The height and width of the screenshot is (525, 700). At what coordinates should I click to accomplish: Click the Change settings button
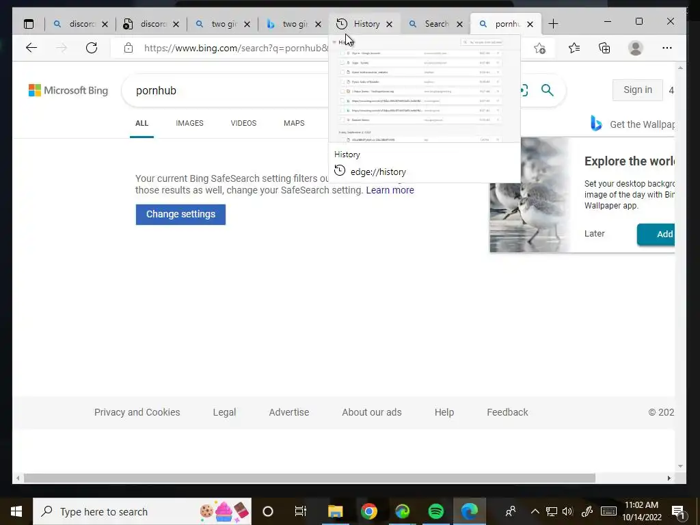[x=180, y=214]
